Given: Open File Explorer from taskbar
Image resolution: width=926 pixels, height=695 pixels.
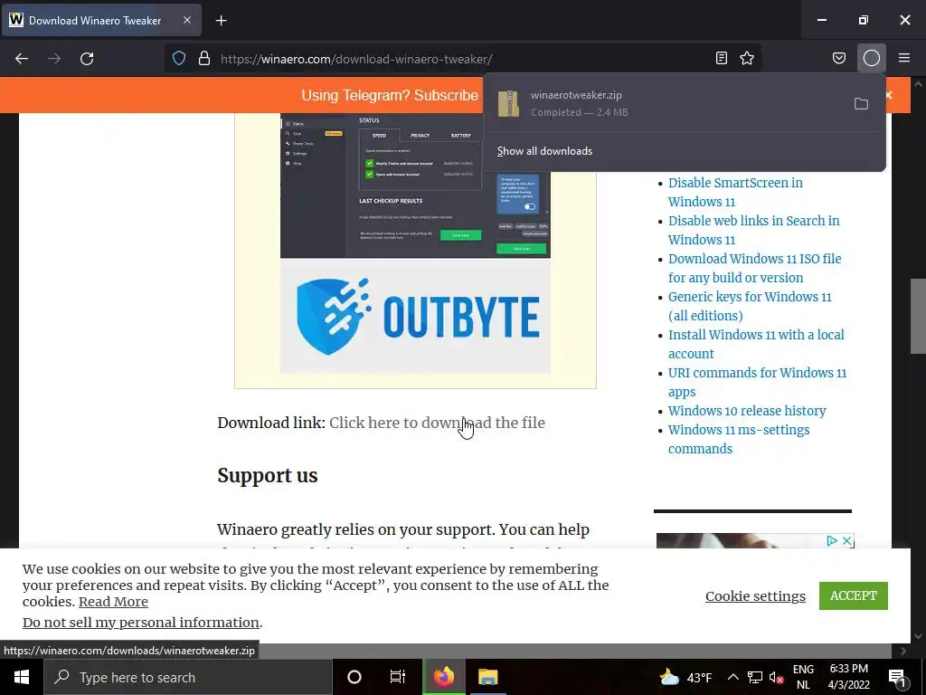Looking at the screenshot, I should [488, 677].
